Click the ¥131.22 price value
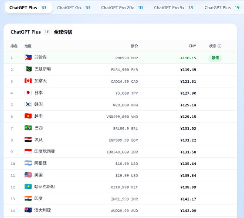The width and height of the screenshot is (244, 218). pos(188,140)
